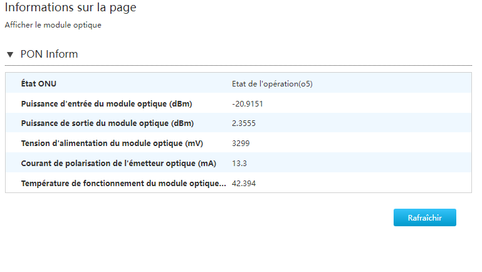The width and height of the screenshot is (482, 272).
Task: Click the 42.394 temperature value
Action: (244, 184)
